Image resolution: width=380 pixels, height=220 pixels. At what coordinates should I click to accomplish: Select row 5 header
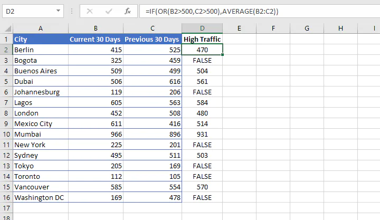pyautogui.click(x=6, y=81)
